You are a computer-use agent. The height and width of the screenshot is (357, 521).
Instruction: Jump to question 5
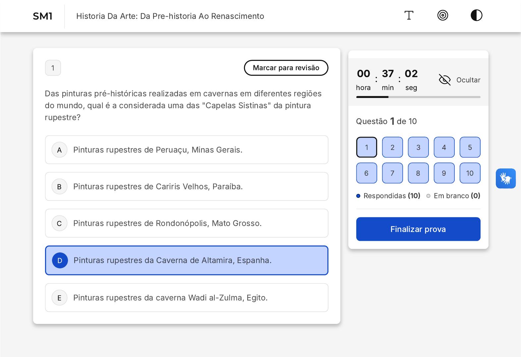[x=470, y=147]
